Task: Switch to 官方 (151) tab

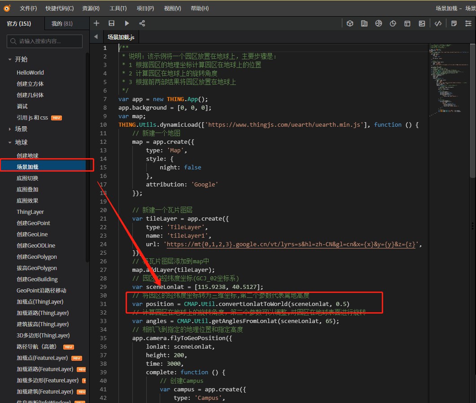Action: coord(22,23)
